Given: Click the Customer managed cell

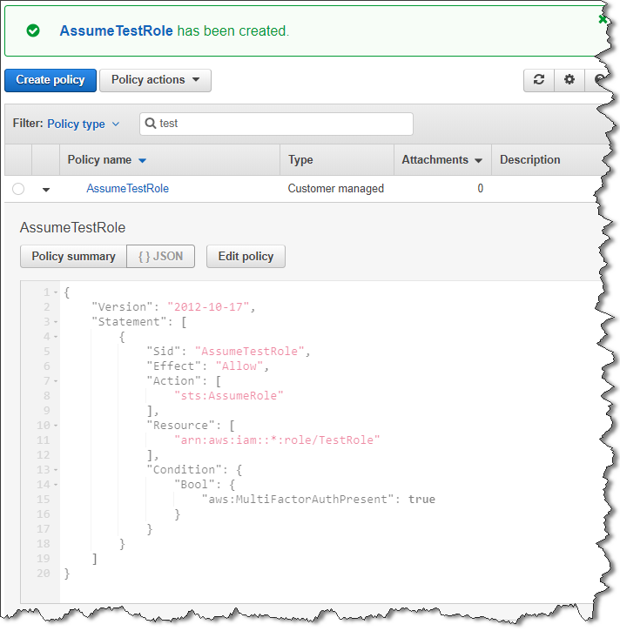Looking at the screenshot, I should click(x=336, y=188).
